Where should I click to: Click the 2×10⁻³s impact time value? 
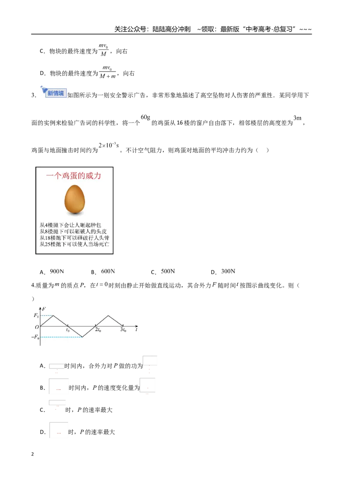[108, 145]
